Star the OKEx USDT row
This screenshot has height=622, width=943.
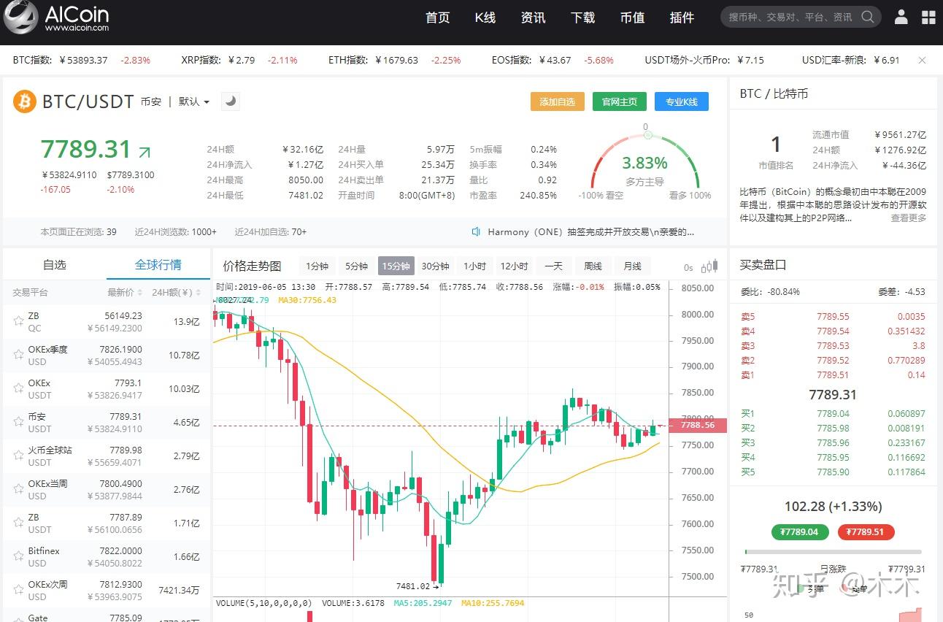[x=19, y=388]
